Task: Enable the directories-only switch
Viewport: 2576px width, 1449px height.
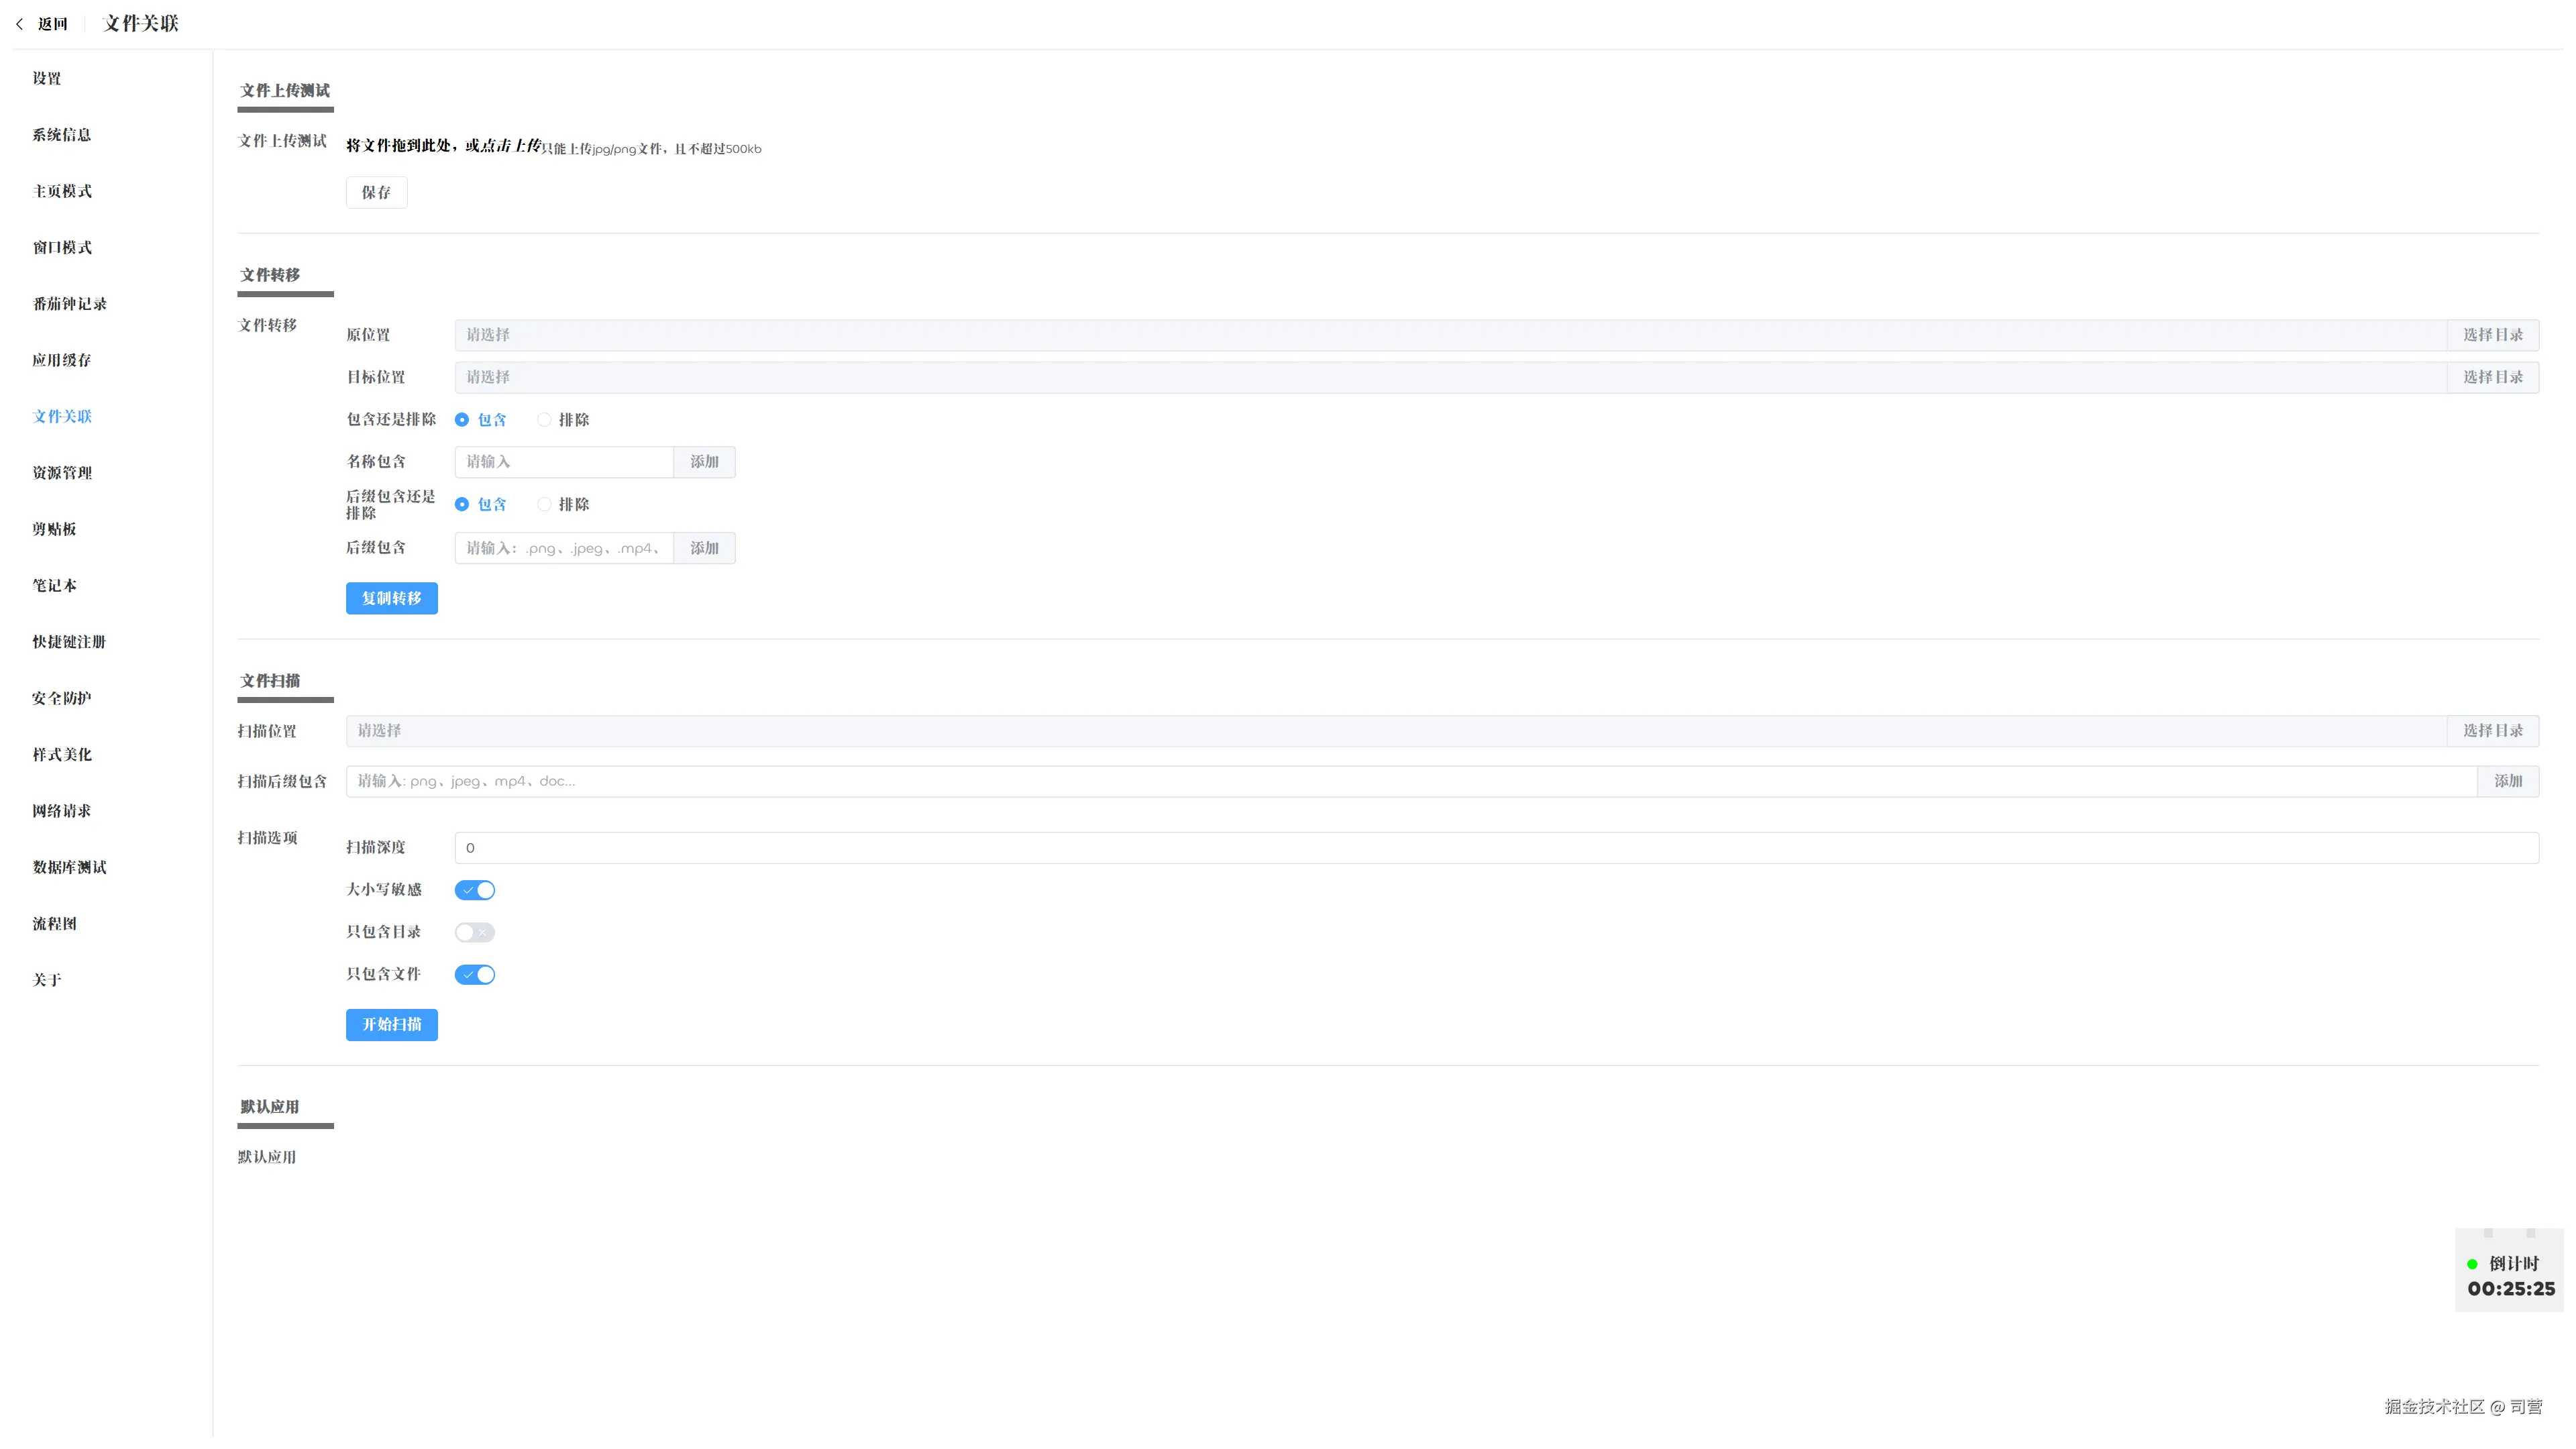Action: [475, 932]
